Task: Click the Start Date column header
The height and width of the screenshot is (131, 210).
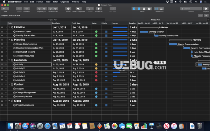Action: pyautogui.click(x=62, y=23)
